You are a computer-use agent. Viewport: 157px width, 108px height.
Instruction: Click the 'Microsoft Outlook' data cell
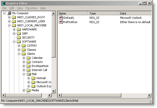pyautogui.click(x=131, y=18)
